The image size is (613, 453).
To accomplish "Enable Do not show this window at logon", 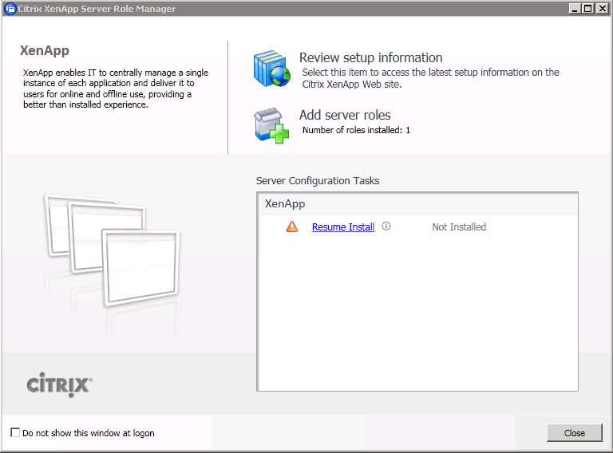I will pos(15,433).
